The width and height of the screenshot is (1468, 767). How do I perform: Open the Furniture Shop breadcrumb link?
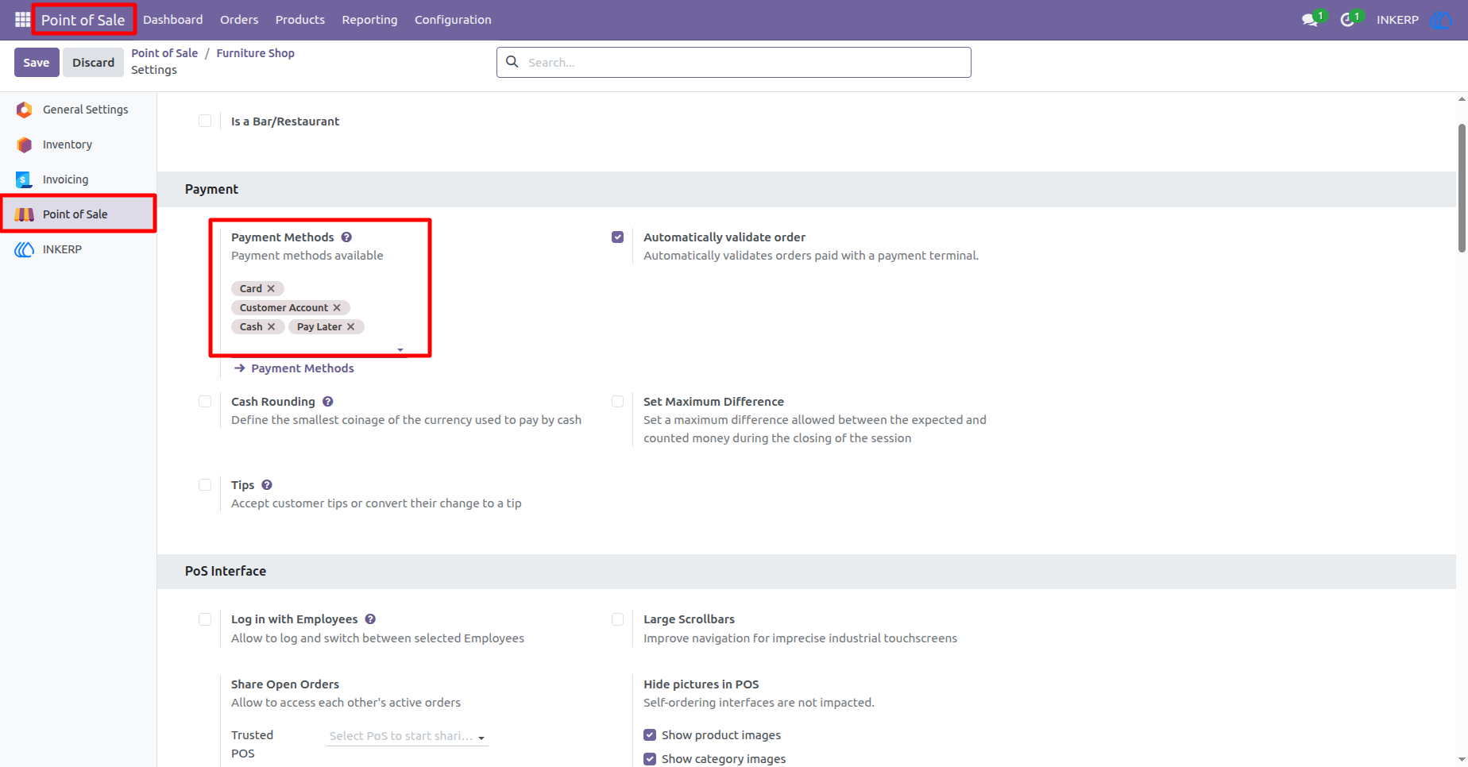point(256,53)
